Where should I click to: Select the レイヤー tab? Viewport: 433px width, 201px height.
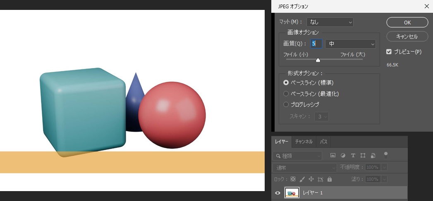point(281,142)
